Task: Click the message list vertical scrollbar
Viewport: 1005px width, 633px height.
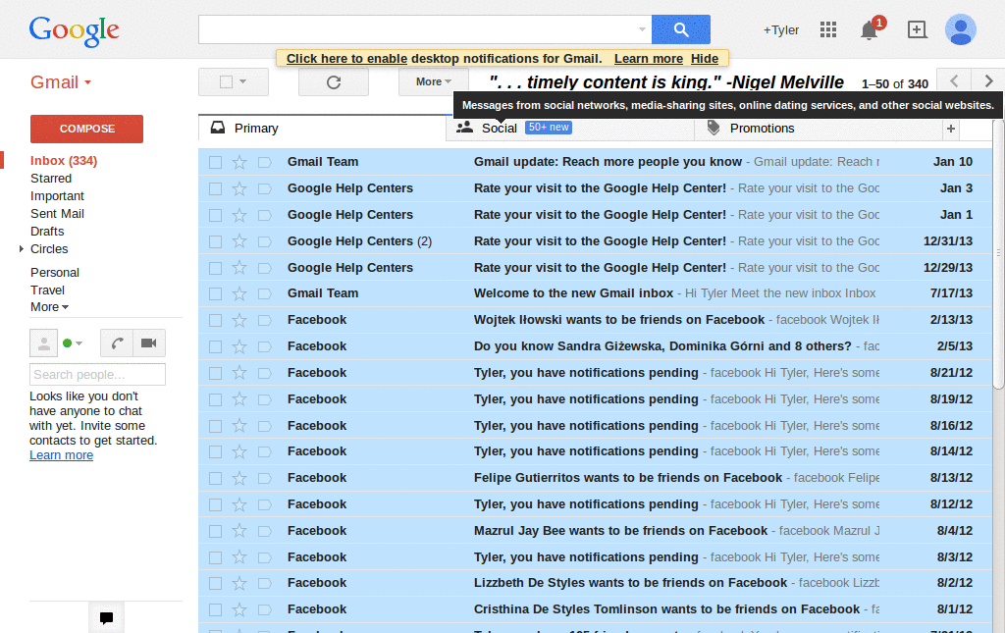Action: click(x=998, y=253)
